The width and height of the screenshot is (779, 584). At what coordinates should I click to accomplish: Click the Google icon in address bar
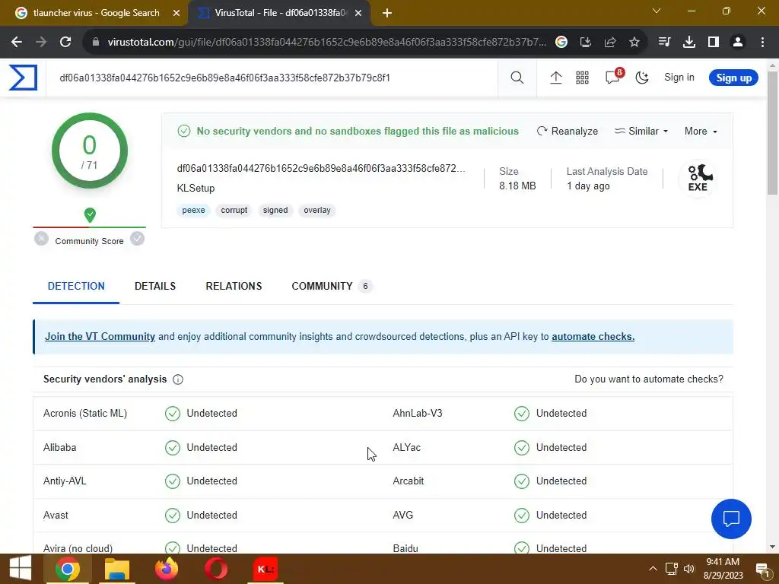561,43
